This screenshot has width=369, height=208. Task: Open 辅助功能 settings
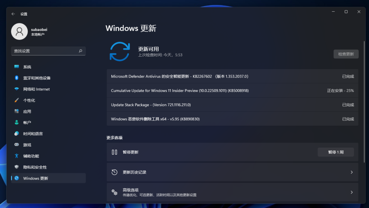(48, 156)
